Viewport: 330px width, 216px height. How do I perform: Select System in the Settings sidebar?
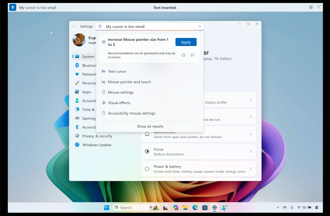click(88, 56)
